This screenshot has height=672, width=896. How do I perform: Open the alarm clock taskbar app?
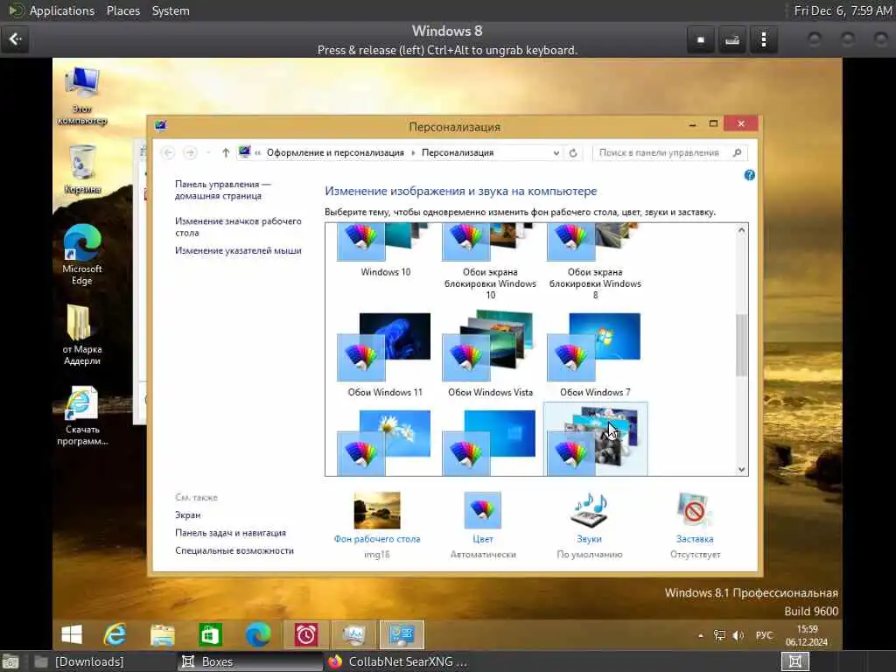click(305, 634)
